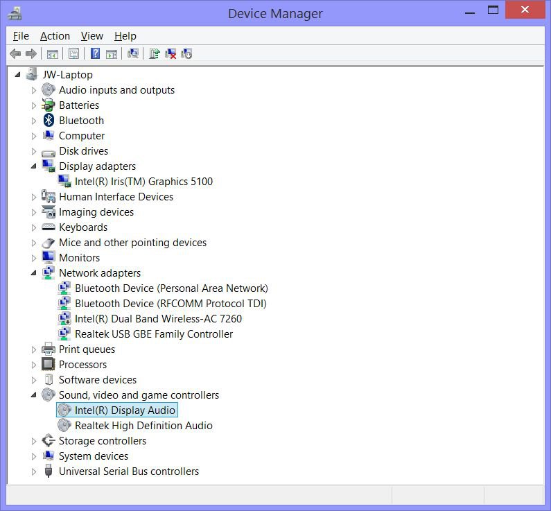The height and width of the screenshot is (511, 551).
Task: Open Help via the blue question mark icon
Action: (x=95, y=53)
